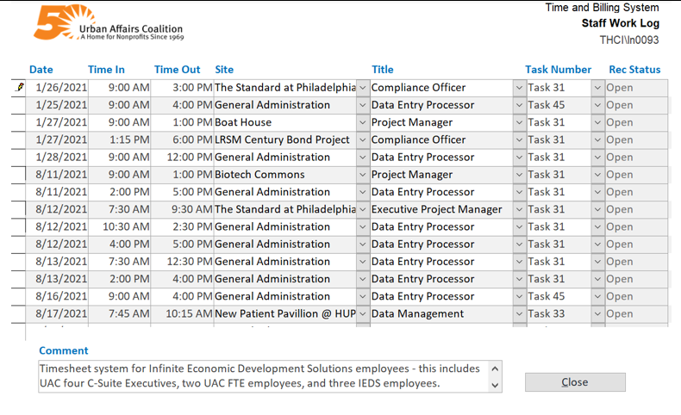
Task: Click the pencil edit icon on first row
Action: [20, 87]
